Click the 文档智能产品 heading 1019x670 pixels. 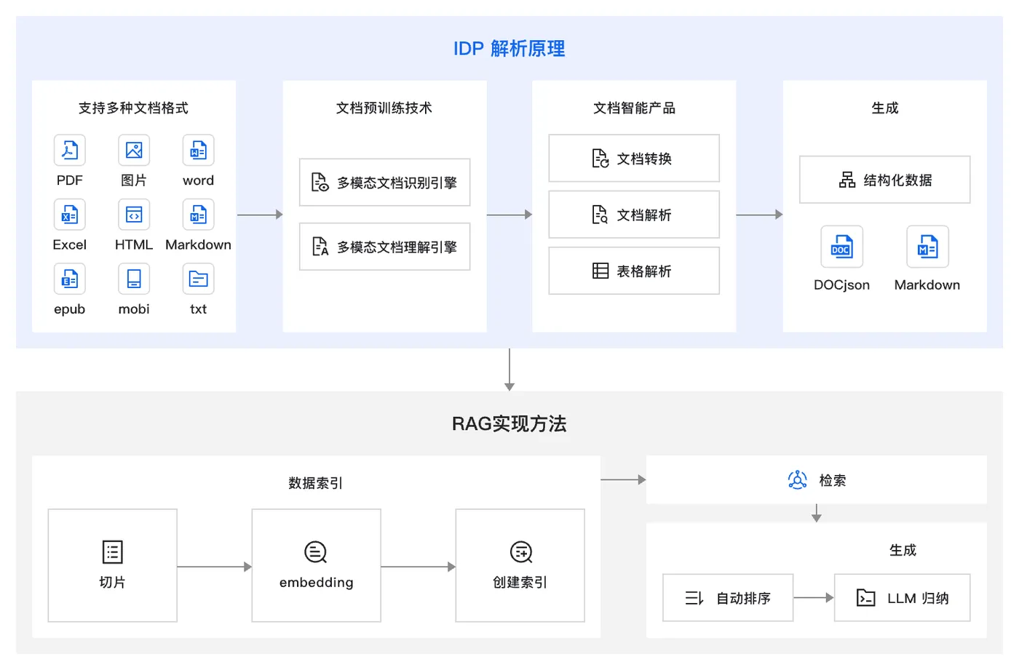(x=635, y=108)
